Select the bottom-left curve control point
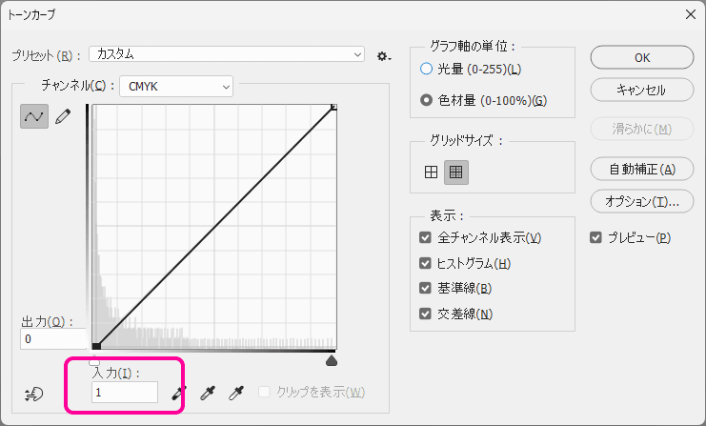The image size is (706, 426). point(96,346)
